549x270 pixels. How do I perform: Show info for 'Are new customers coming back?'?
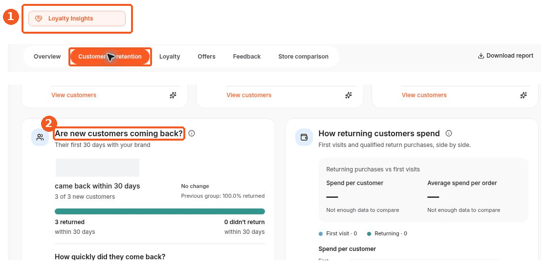pyautogui.click(x=192, y=133)
